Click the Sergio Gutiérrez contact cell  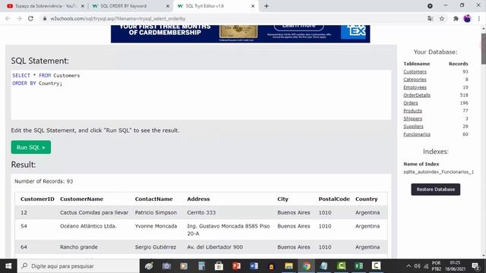155,247
